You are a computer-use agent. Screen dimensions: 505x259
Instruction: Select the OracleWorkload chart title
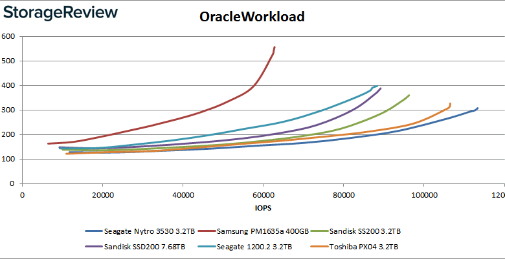(x=252, y=17)
